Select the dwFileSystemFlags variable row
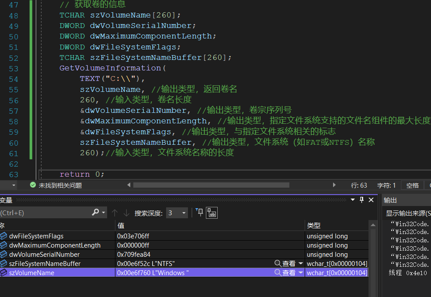The height and width of the screenshot is (297, 431). 36,236
